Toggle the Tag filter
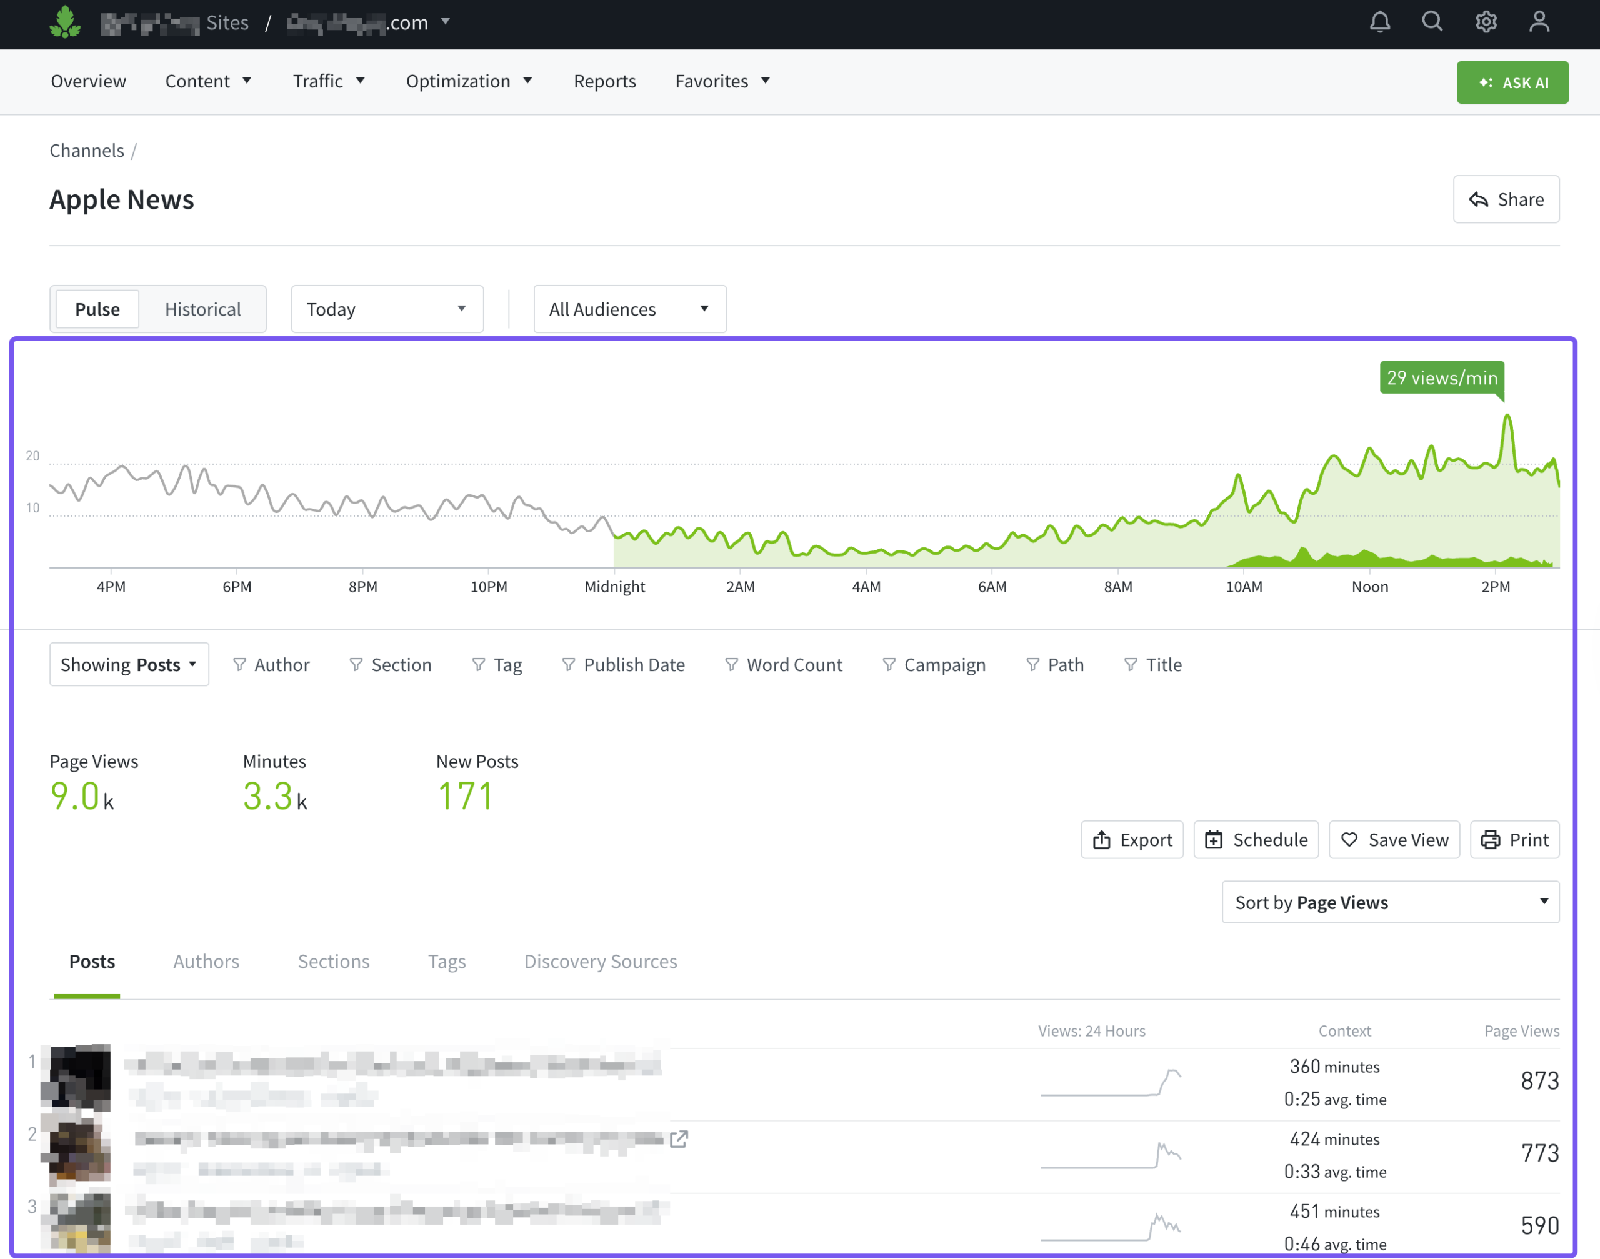1600x1259 pixels. pyautogui.click(x=497, y=665)
